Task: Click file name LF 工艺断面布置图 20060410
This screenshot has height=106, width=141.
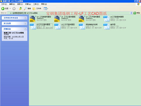Action: 44,17
